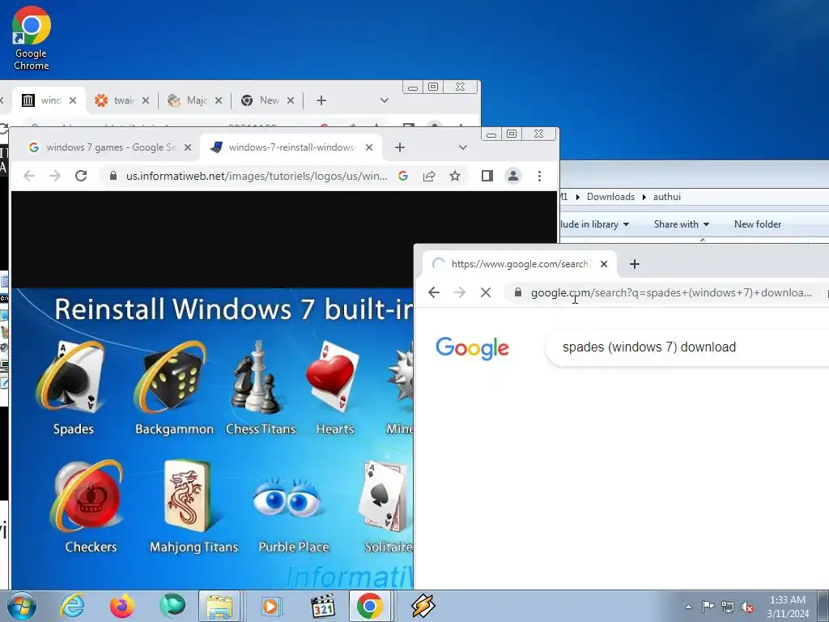
Task: Click the Google logo
Action: 472,348
